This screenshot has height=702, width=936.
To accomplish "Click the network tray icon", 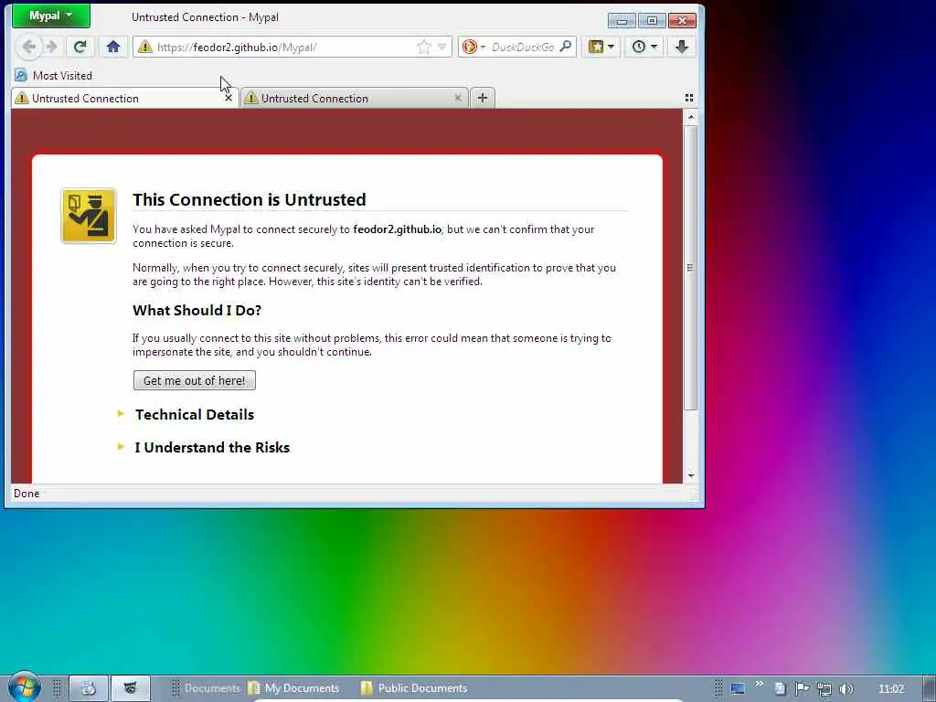I will coord(824,689).
